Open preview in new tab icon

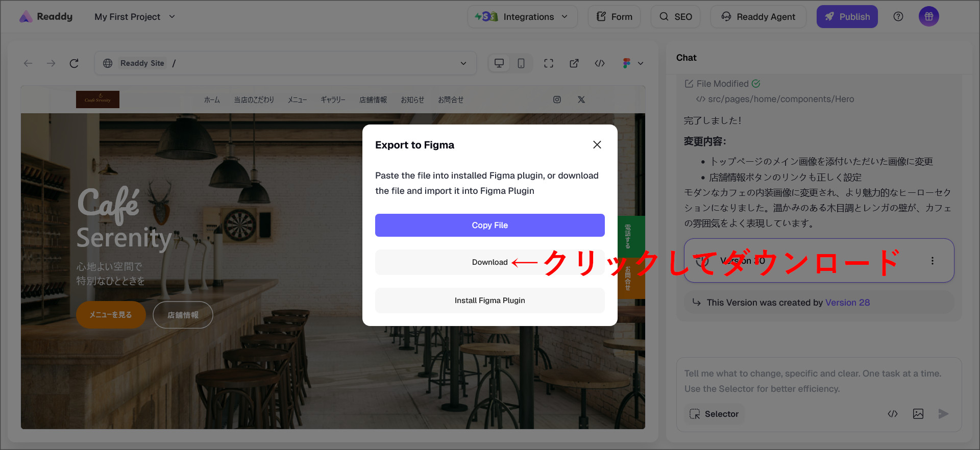coord(574,63)
